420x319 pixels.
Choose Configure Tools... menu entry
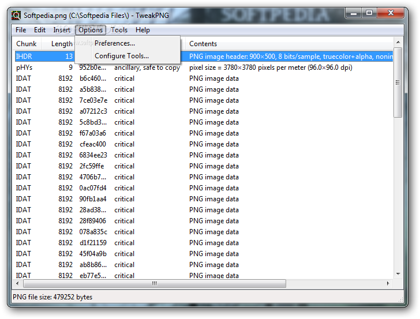(x=127, y=56)
